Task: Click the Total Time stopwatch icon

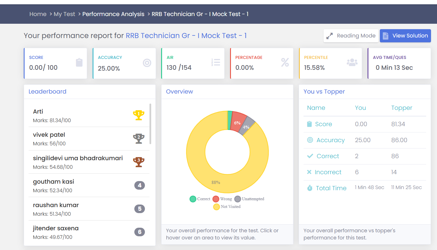Action: point(310,188)
